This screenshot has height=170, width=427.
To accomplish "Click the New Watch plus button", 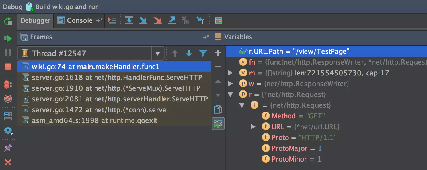I will tap(218, 53).
